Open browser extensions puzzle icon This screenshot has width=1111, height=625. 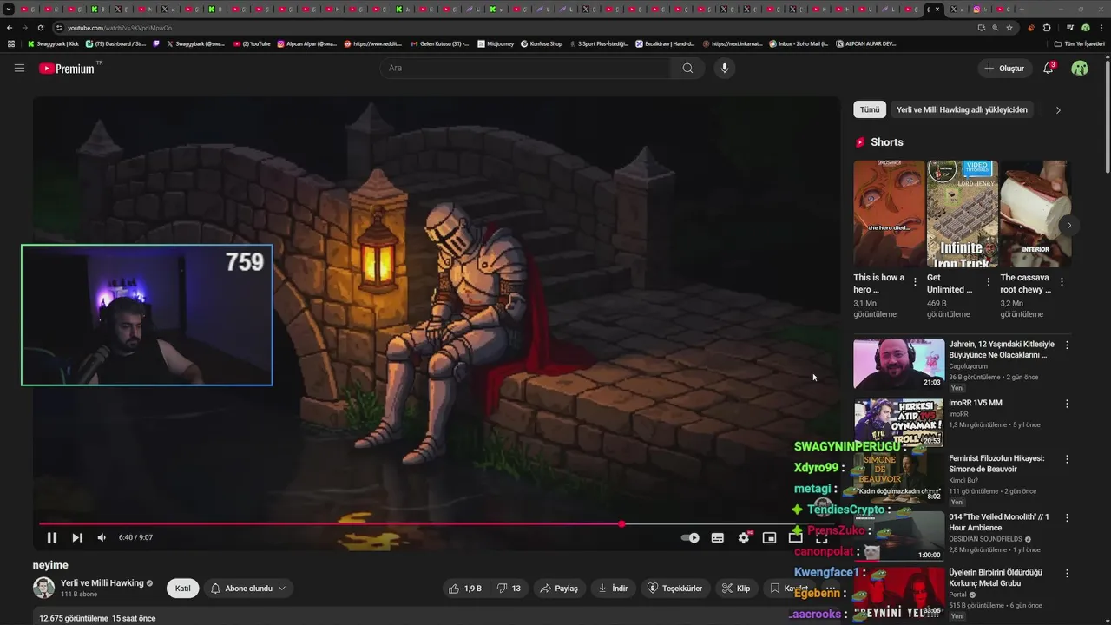click(1047, 28)
